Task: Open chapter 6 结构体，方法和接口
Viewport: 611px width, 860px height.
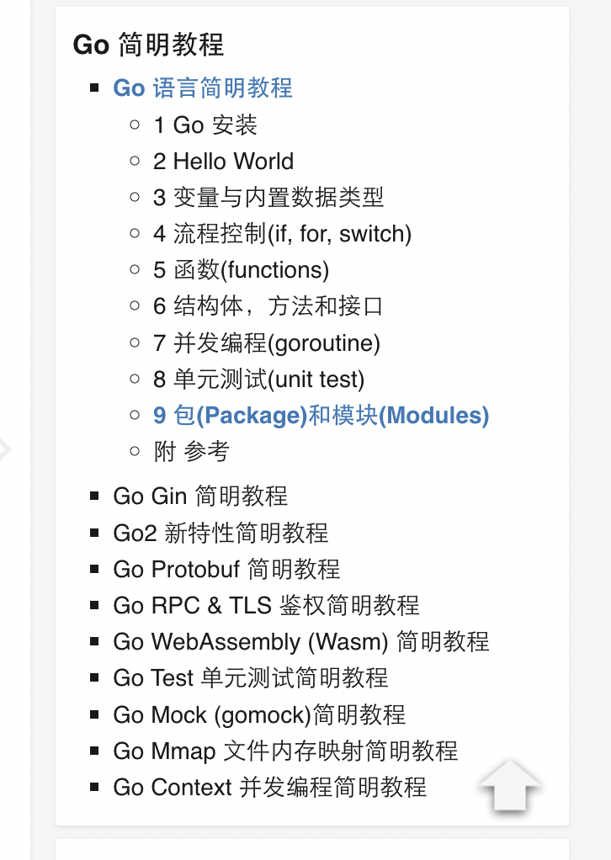Action: pos(268,306)
